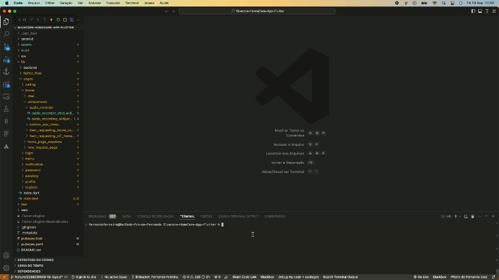The image size is (499, 280).
Task: Click Go Live in status bar
Action: click(421, 277)
